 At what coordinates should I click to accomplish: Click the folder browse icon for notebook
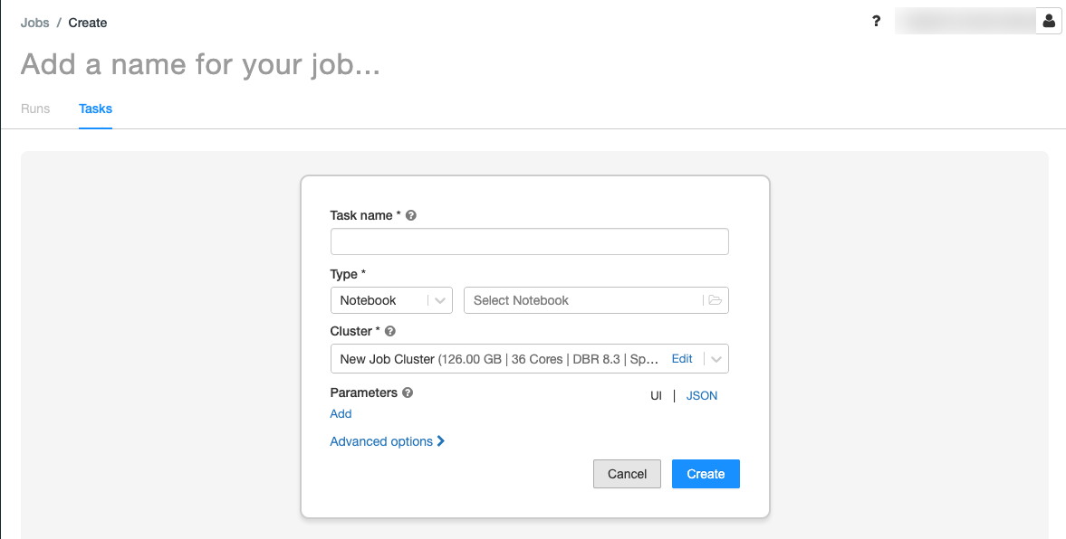(715, 300)
